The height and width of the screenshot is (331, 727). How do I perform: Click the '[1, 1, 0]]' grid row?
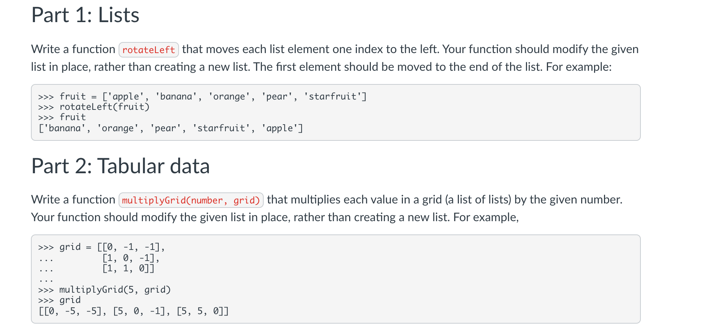[128, 268]
